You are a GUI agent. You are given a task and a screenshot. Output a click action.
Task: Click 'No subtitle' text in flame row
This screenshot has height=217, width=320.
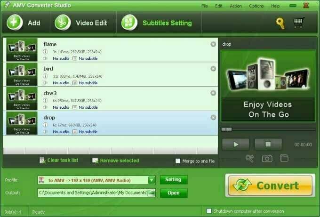88,58
